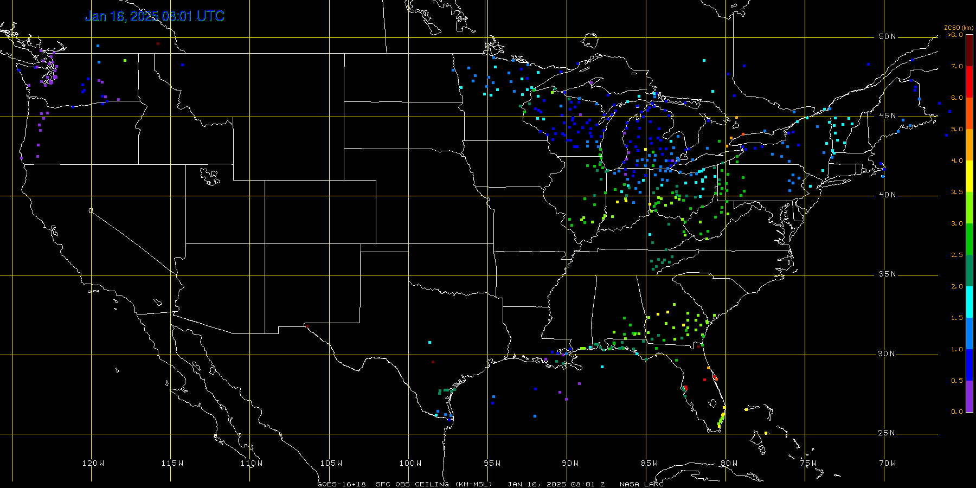This screenshot has height=488, width=976.
Task: Click the 120W longitude label
Action: point(93,463)
